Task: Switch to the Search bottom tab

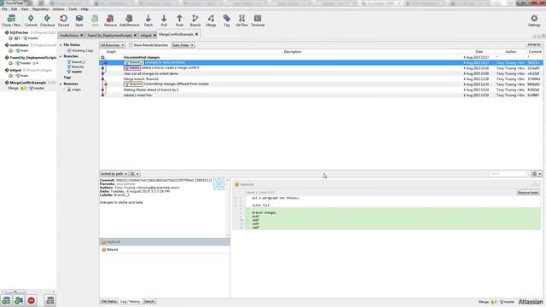Action: pos(149,301)
